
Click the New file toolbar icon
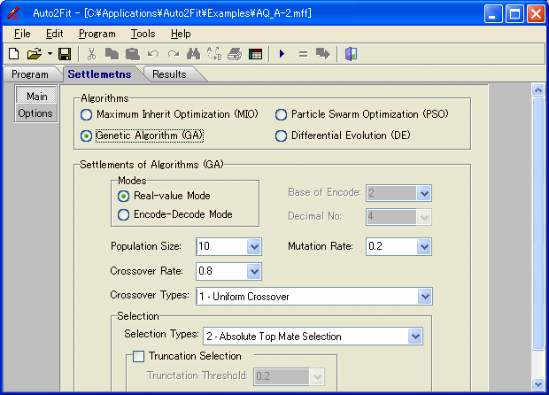(x=14, y=54)
